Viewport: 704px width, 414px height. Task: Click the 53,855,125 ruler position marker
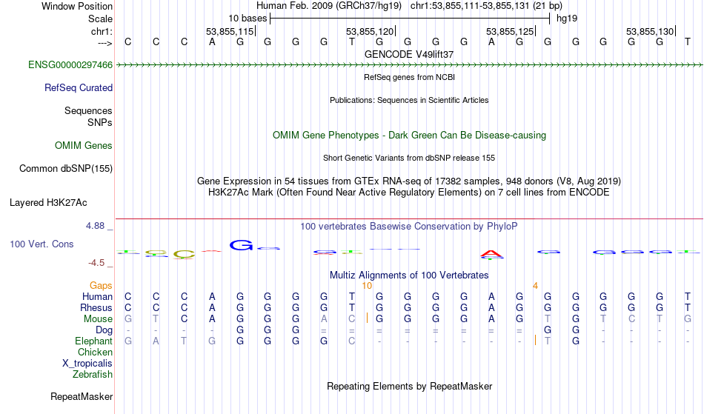pos(510,31)
